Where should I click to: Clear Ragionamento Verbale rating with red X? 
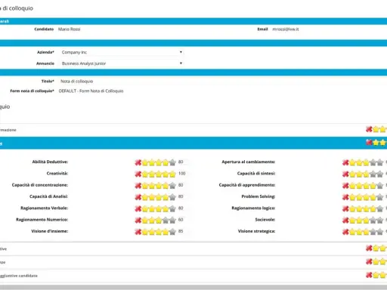tap(138, 208)
